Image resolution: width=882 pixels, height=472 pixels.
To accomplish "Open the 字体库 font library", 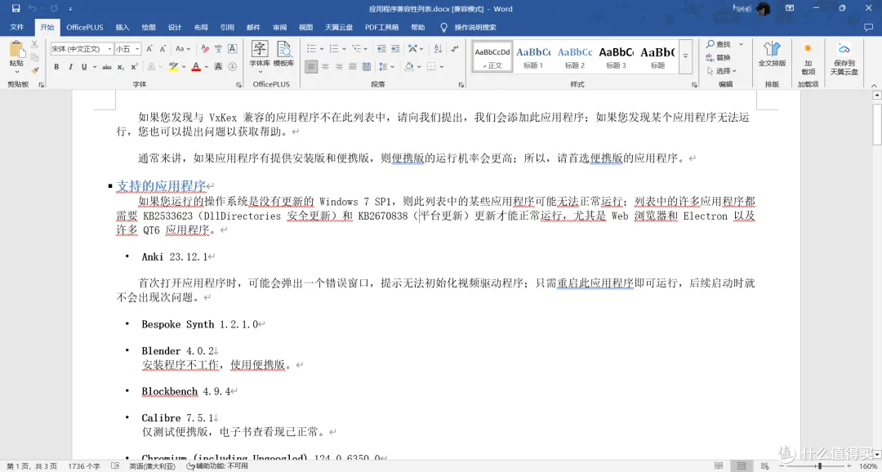I will [260, 54].
